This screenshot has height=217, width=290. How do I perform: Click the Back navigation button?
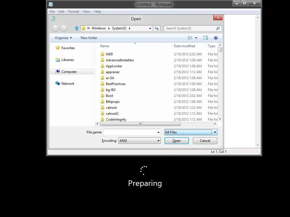(55, 28)
